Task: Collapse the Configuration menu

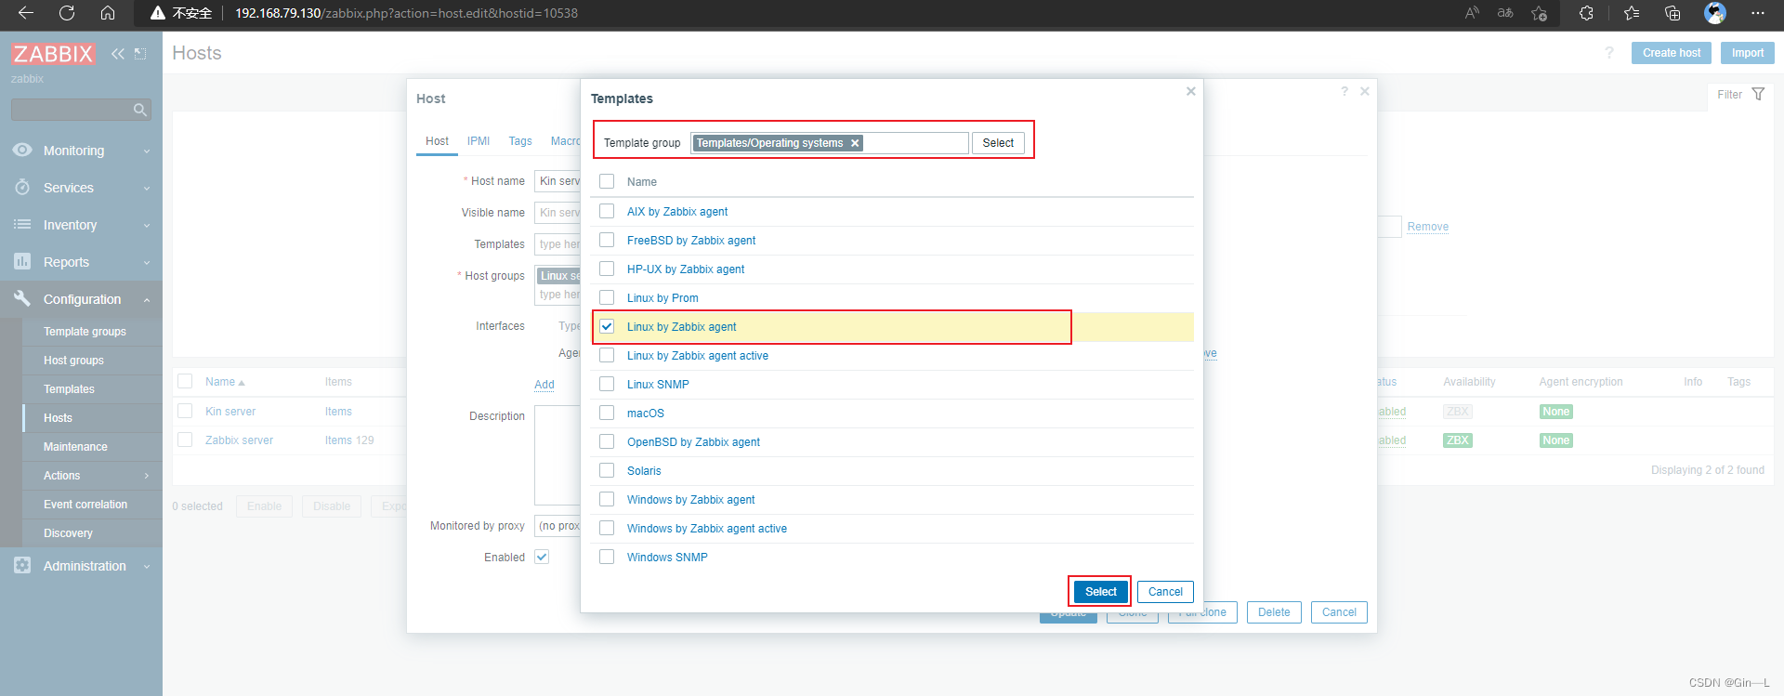Action: [x=147, y=299]
